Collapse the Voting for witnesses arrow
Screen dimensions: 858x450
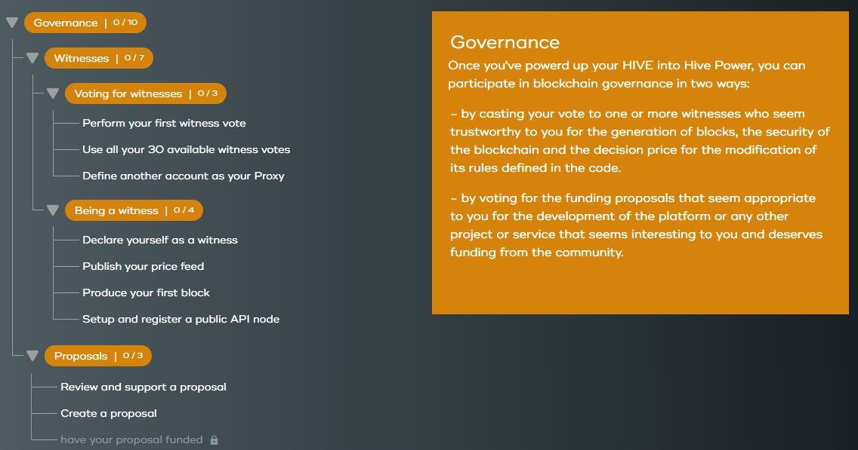point(53,93)
